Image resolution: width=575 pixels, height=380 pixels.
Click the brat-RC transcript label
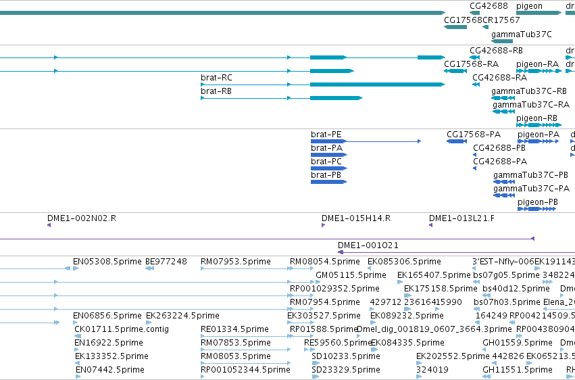click(216, 78)
